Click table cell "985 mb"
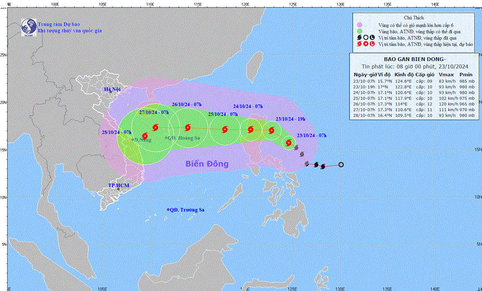This screenshot has width=482, height=291. [x=467, y=82]
